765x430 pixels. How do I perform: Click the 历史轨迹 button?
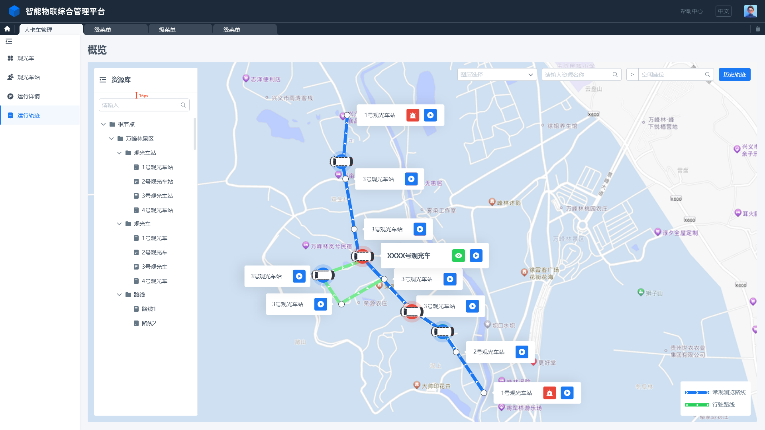pos(734,74)
